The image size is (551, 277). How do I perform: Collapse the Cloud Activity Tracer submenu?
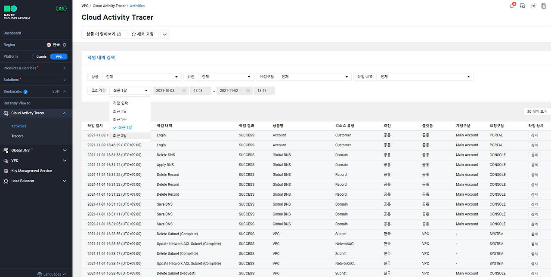65,113
